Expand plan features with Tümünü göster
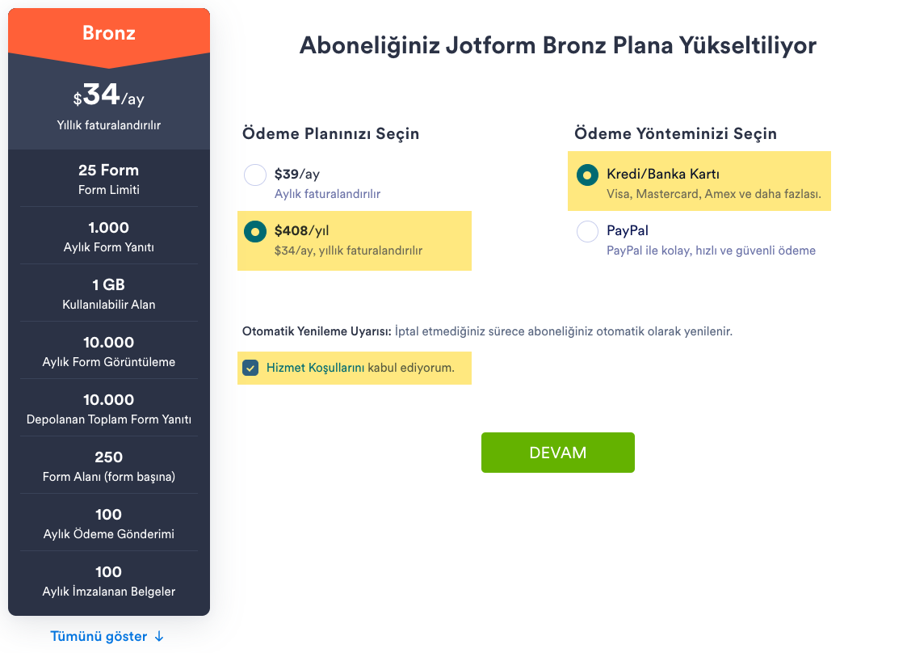Screen dimensions: 907x653 click(99, 636)
